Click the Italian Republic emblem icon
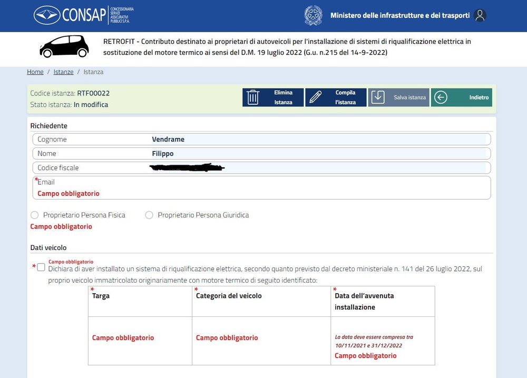 [313, 15]
